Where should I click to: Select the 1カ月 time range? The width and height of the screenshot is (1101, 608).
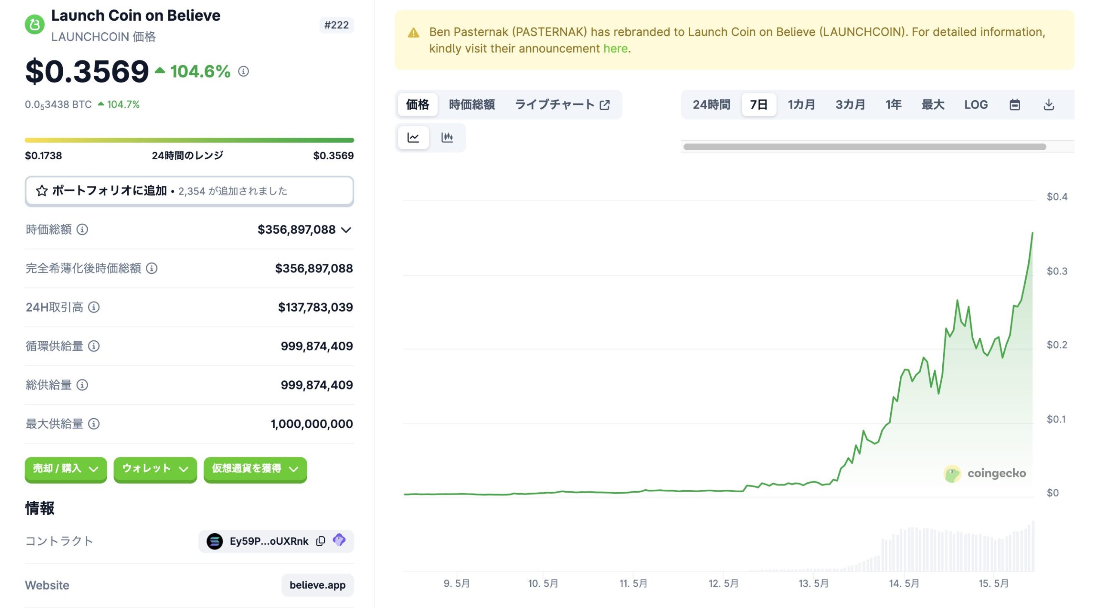click(801, 105)
